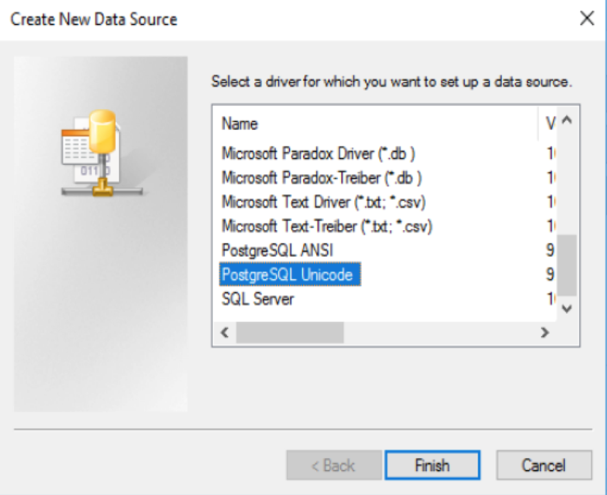Click the Finish button

(432, 465)
